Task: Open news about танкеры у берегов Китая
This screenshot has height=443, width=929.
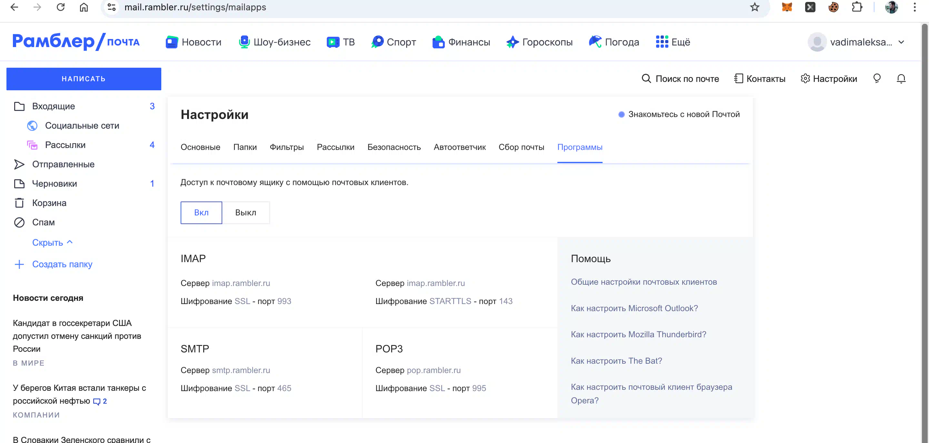Action: tap(79, 394)
